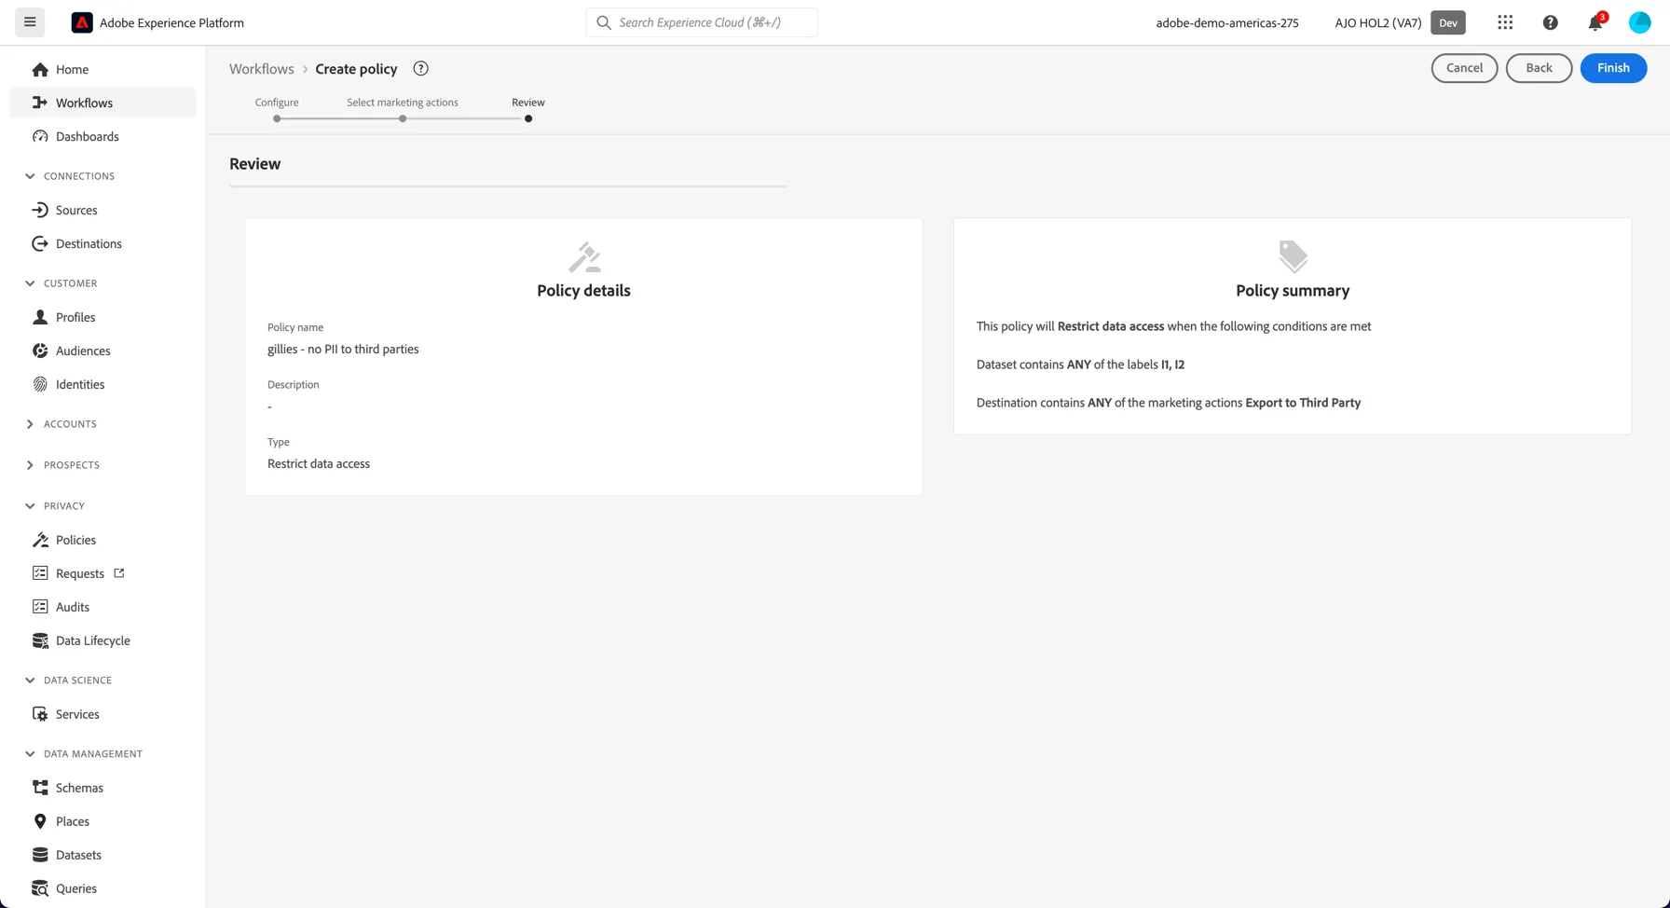Click the Dev sandbox badge
Viewport: 1670px width, 908px height.
1448,22
